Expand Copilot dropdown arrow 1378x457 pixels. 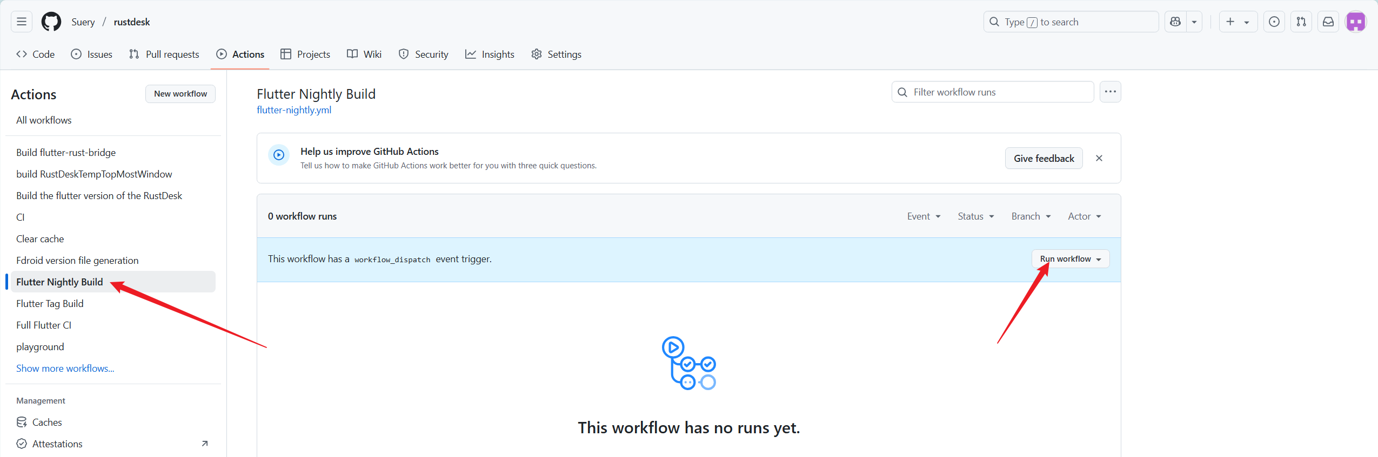[1194, 22]
